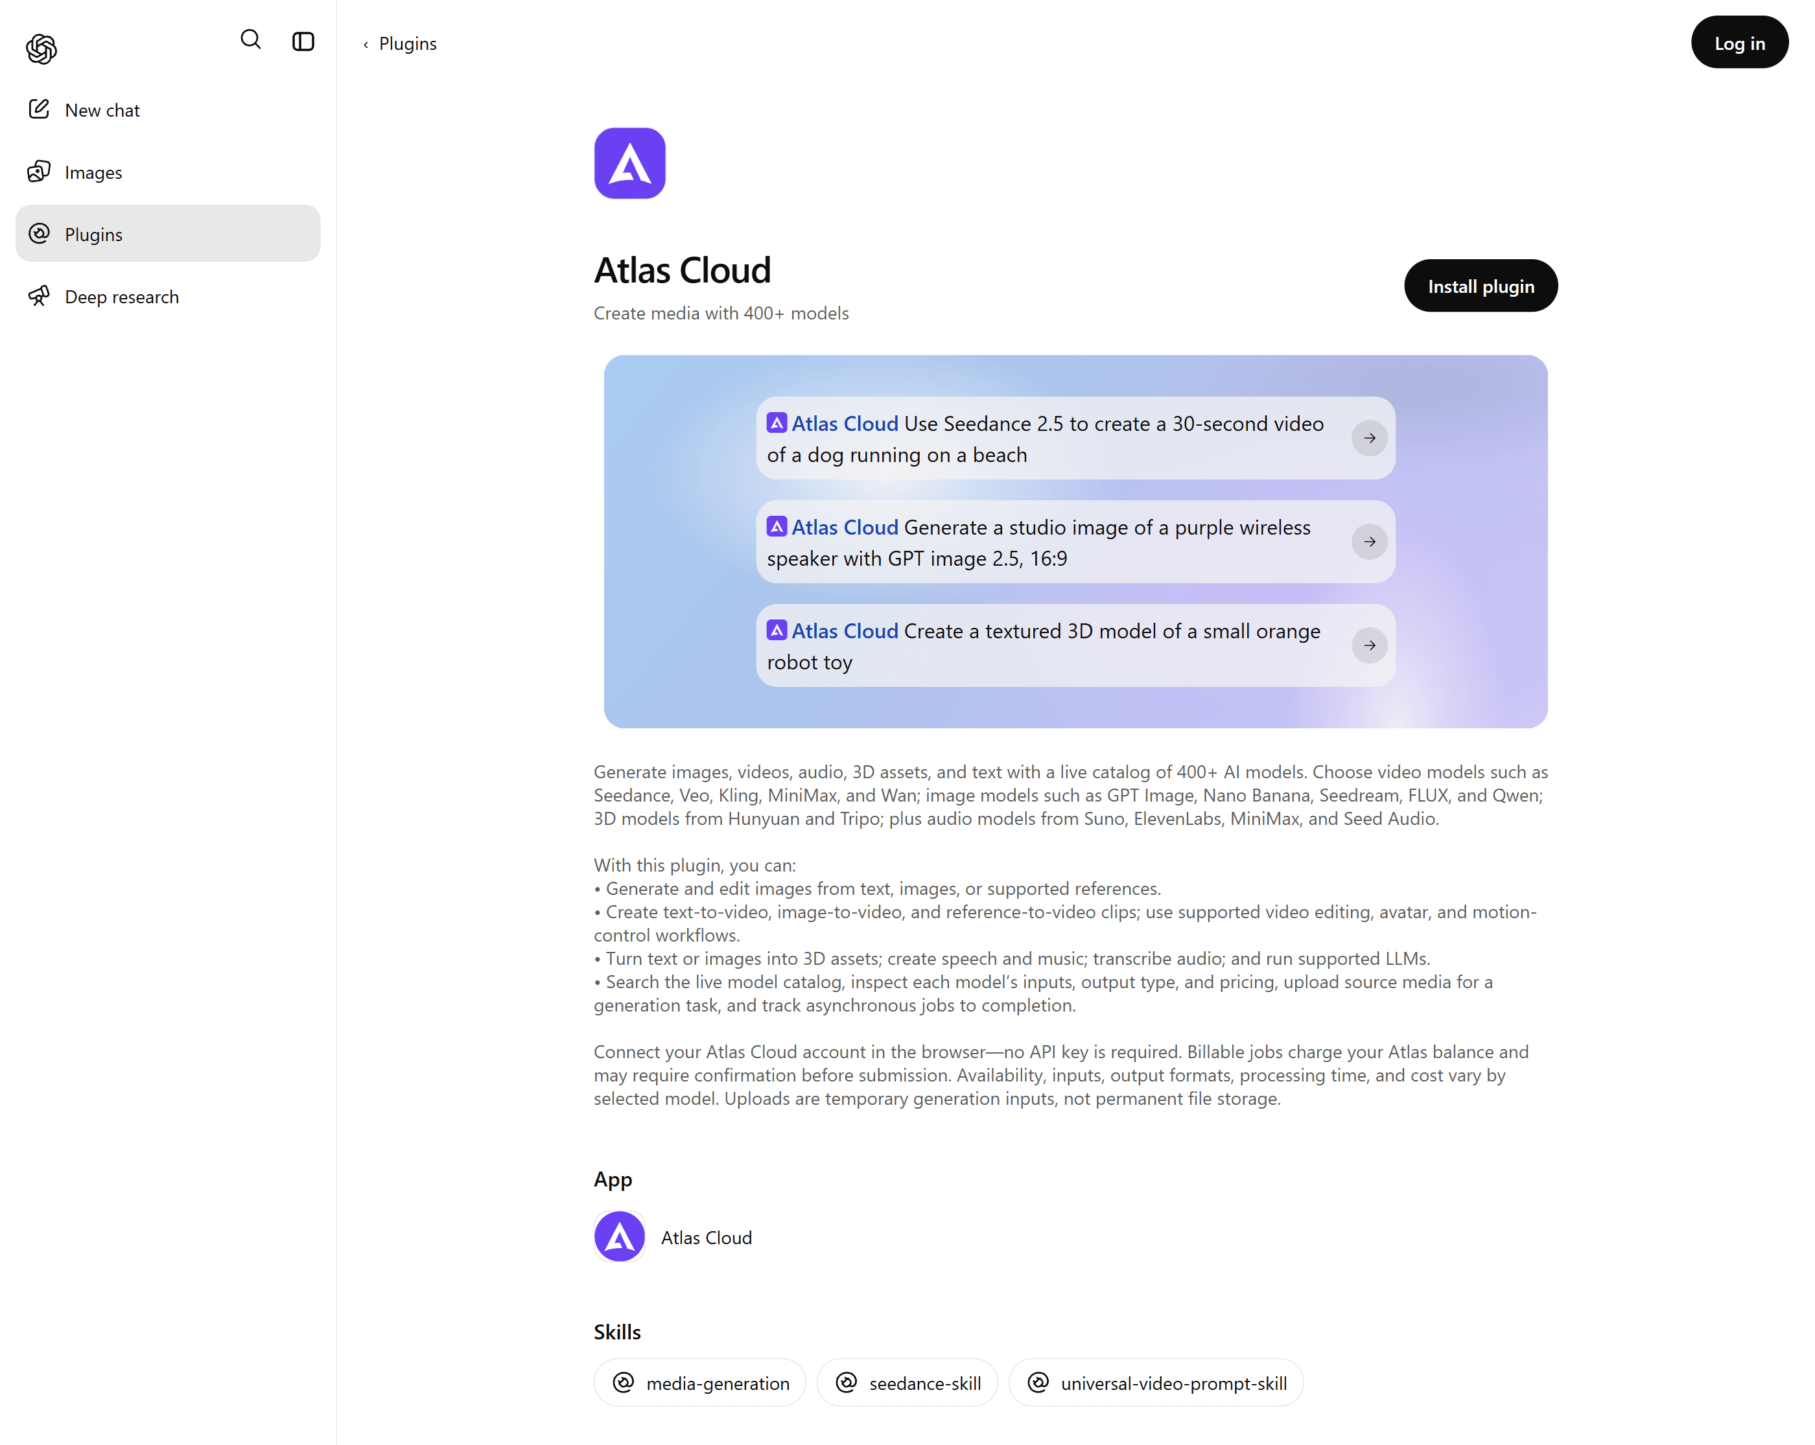The image size is (1815, 1445).
Task: Select the GPT image 2.5 studio prompt
Action: 1075,541
